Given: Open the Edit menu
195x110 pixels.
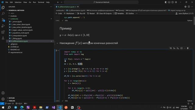Looking at the screenshot, I should 11,2.
